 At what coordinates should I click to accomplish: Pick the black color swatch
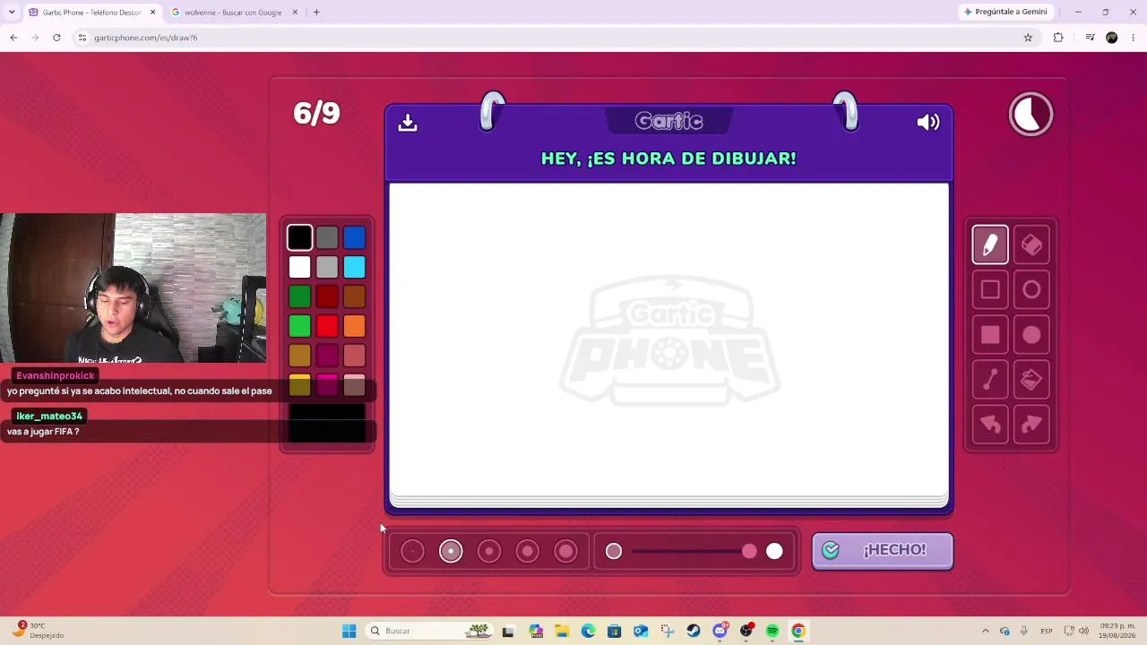(x=300, y=237)
